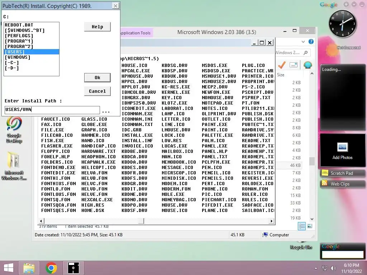Click the sidebar add gadget plus icon

(x=346, y=4)
